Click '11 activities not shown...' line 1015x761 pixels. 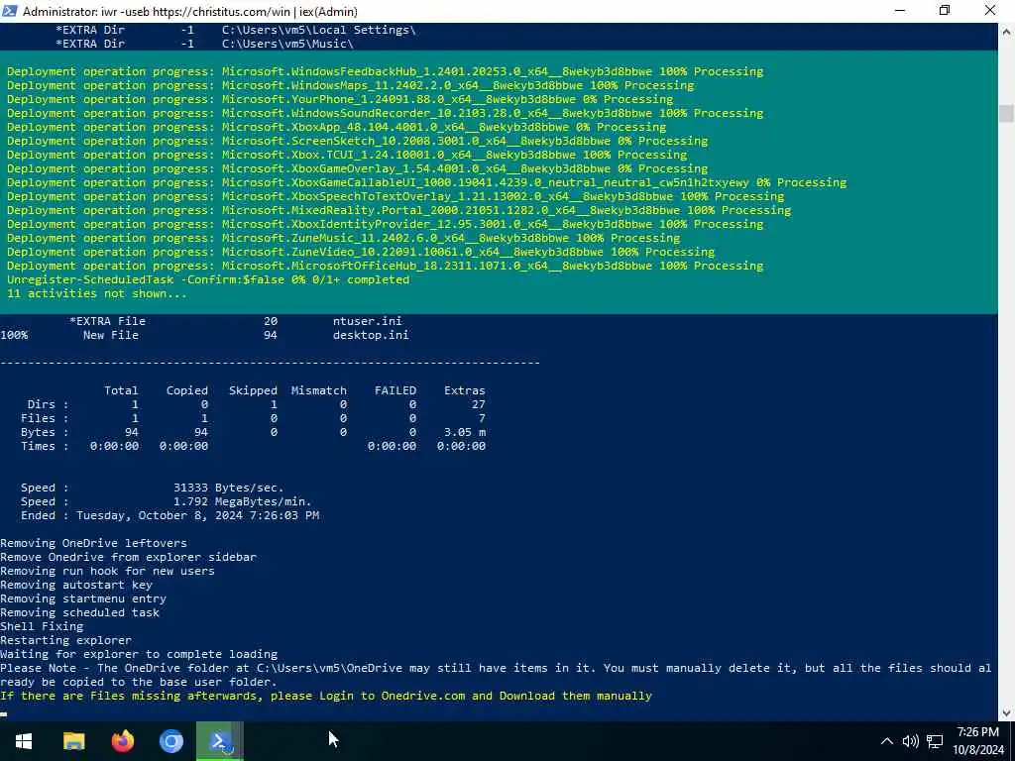pyautogui.click(x=96, y=293)
